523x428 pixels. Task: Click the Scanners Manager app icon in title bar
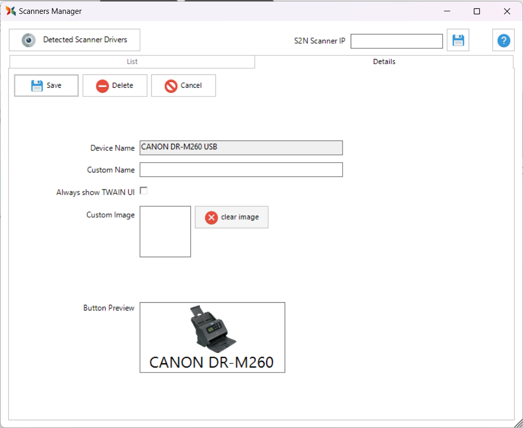pyautogui.click(x=11, y=11)
